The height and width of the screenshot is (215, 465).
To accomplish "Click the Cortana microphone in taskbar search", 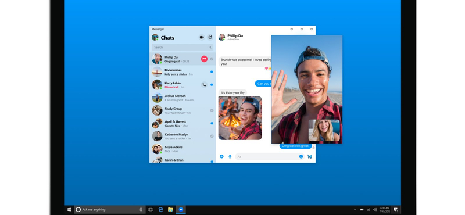I will point(141,210).
